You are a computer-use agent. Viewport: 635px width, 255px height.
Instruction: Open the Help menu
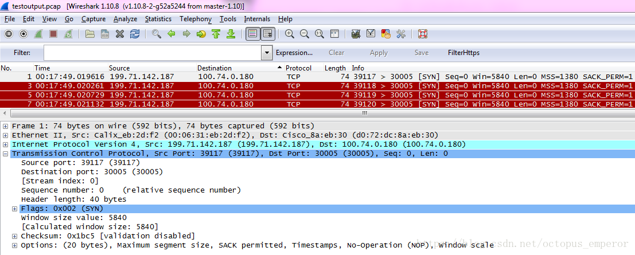[285, 19]
